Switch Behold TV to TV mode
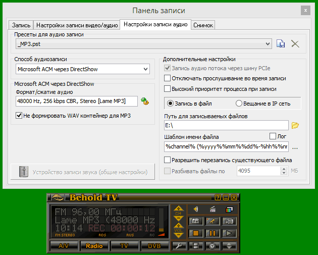Viewport: 318px width, 255px height. click(124, 246)
